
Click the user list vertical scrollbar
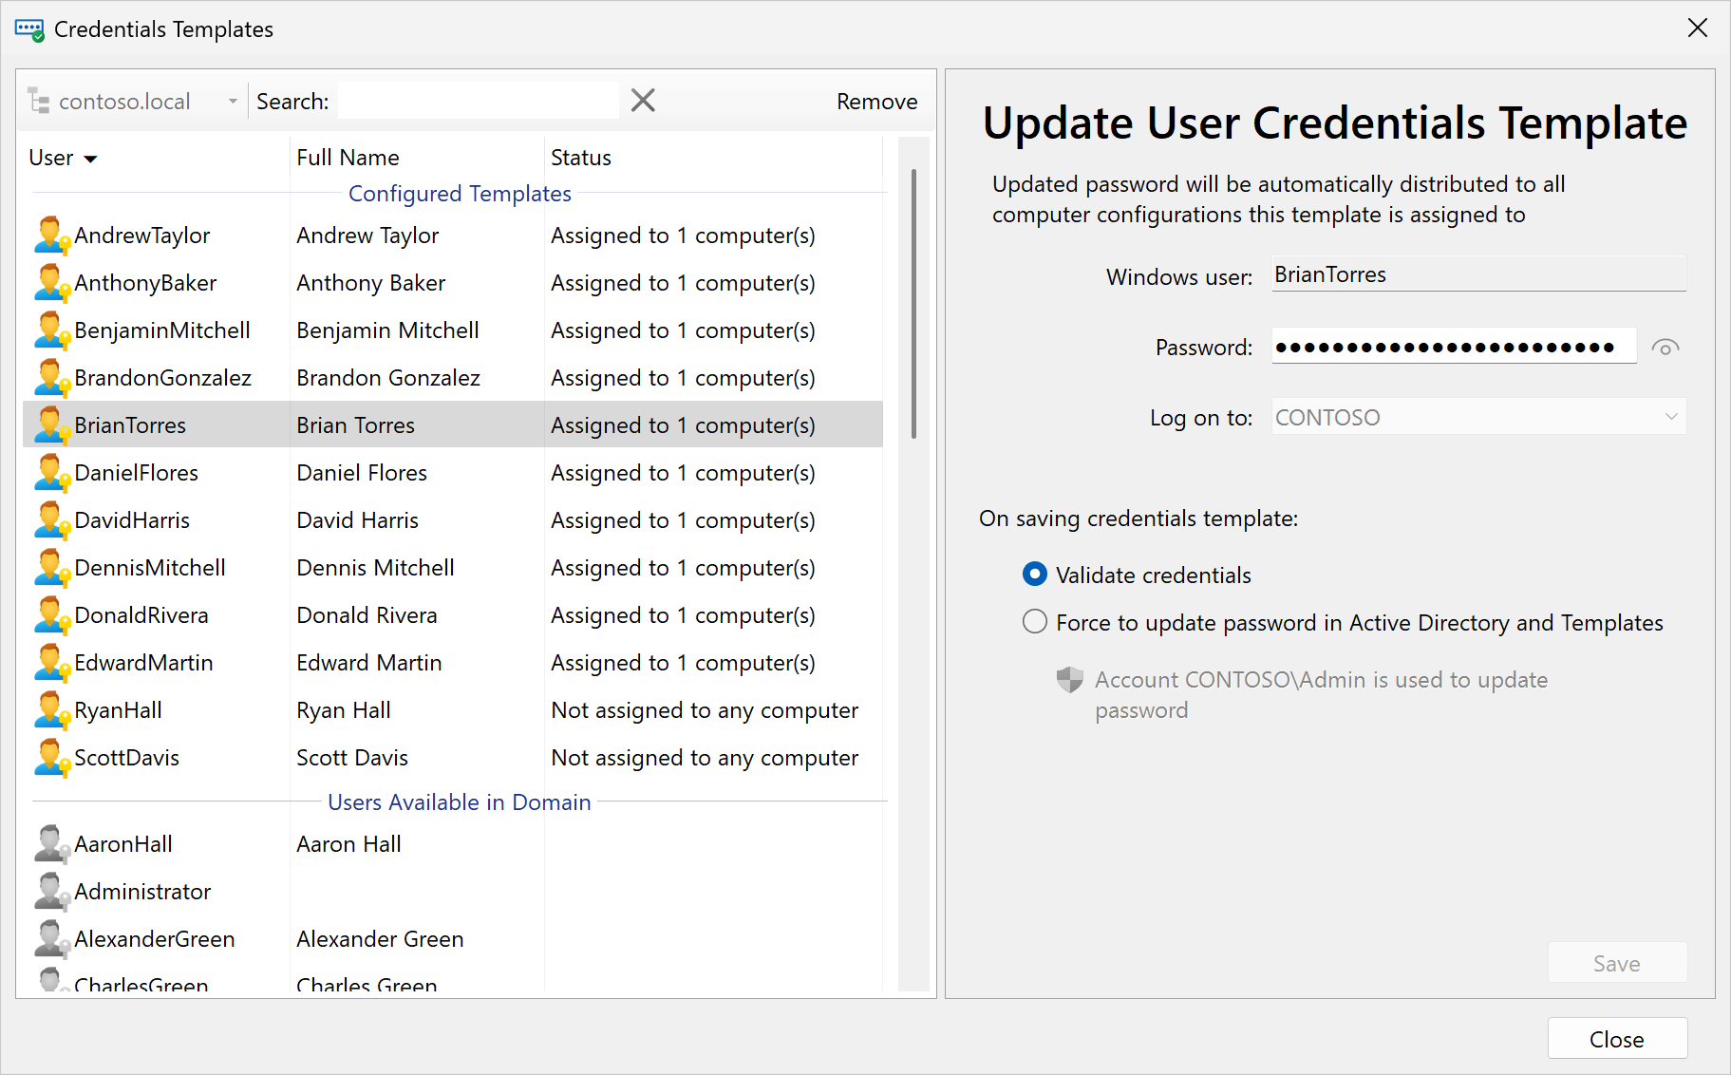click(913, 304)
